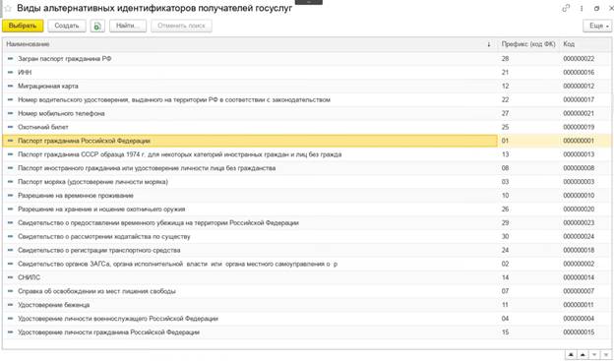Click Отменить поиск button
Screen dimensions: 614x361
181,26
